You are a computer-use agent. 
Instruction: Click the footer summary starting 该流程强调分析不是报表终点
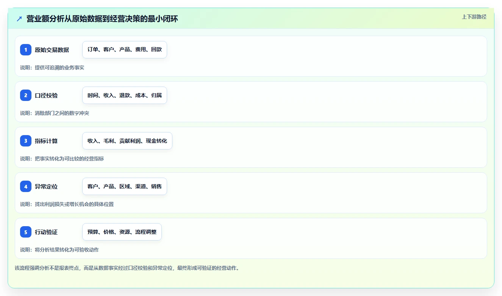tap(127, 268)
